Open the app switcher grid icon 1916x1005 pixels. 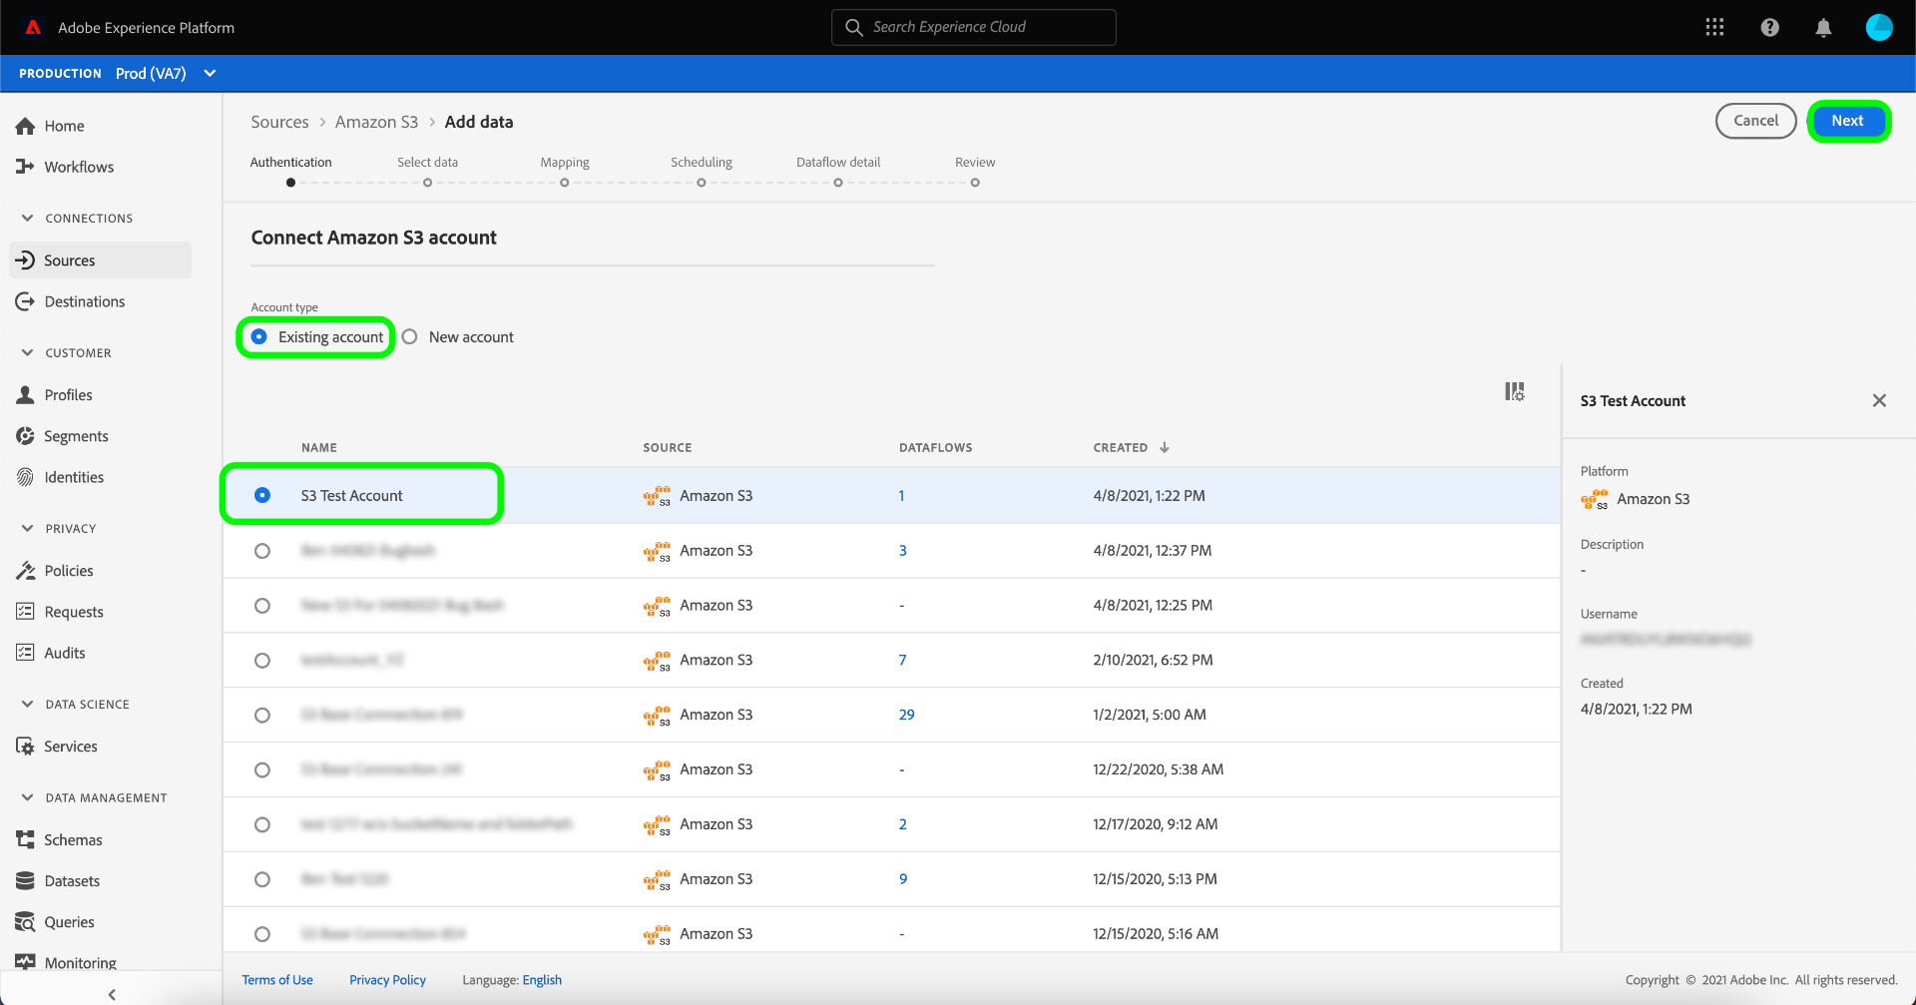1714,27
